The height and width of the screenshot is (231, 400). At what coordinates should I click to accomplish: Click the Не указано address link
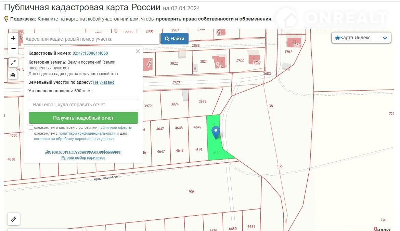point(104,82)
